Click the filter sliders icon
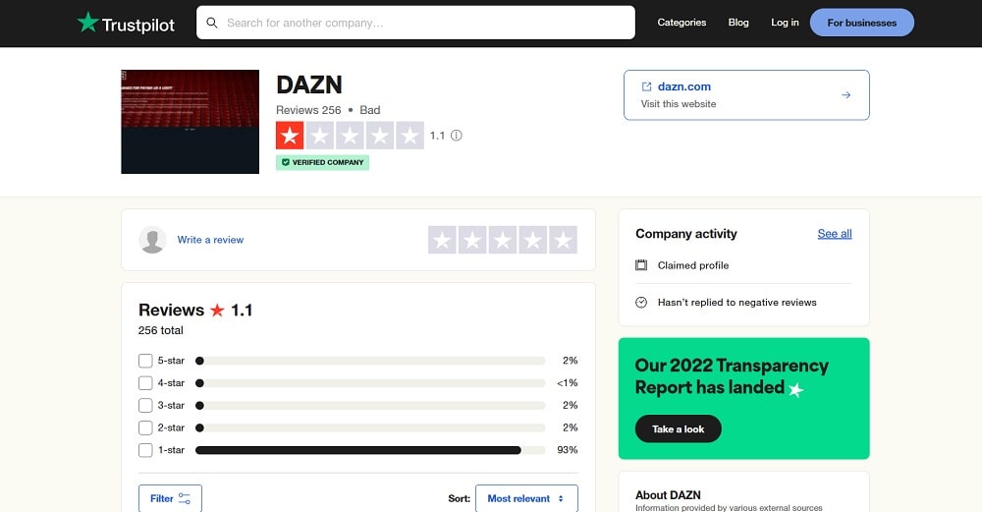Viewport: 982px width, 512px height. pos(185,498)
